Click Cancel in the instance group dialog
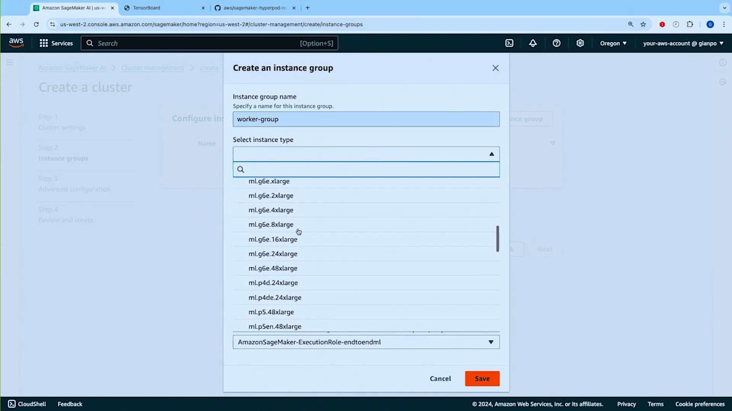 [x=440, y=379]
